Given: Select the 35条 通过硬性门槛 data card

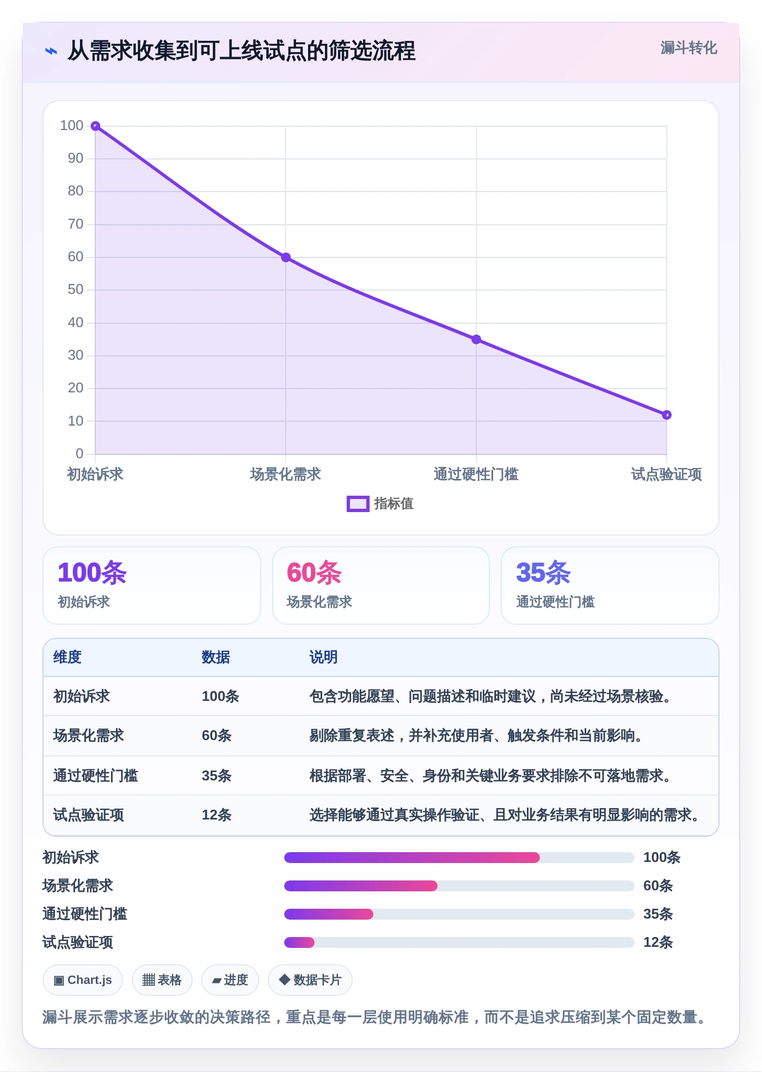Looking at the screenshot, I should [x=610, y=586].
